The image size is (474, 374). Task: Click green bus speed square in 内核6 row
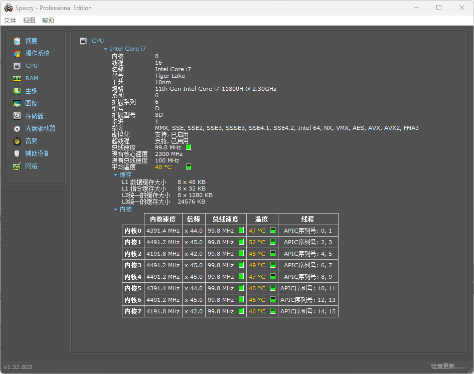241,299
